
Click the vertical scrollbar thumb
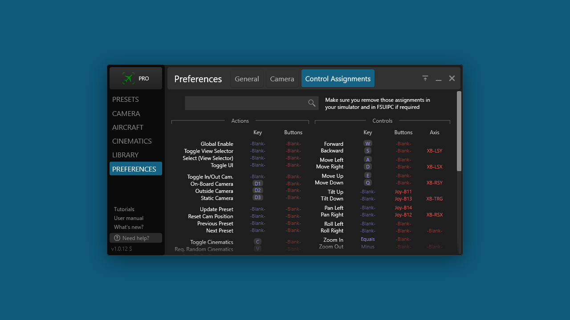tap(459, 131)
